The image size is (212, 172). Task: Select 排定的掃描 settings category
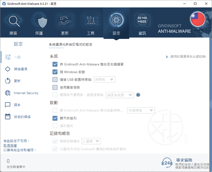[22, 117]
